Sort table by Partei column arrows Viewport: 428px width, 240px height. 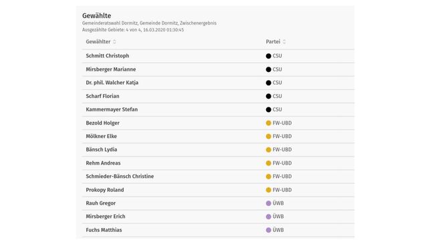coord(284,41)
